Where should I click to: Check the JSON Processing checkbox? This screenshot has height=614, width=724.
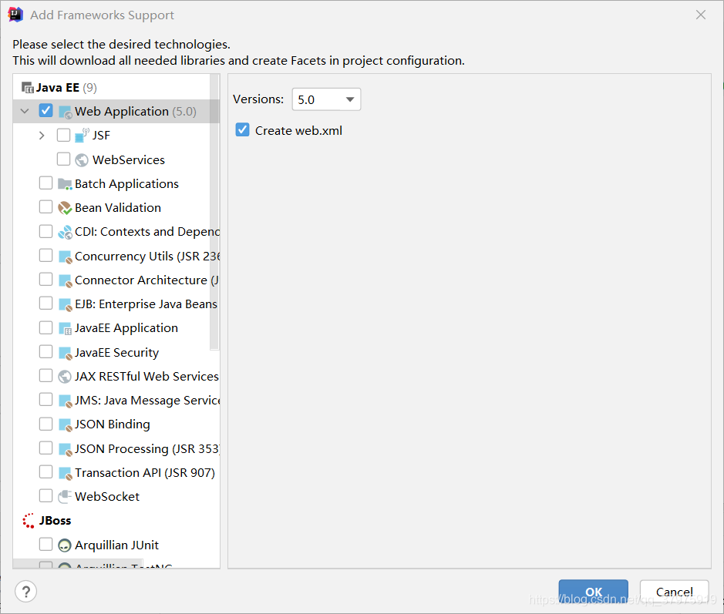pyautogui.click(x=45, y=448)
